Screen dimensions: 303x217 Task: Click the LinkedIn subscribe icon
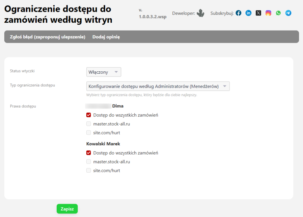(x=249, y=13)
